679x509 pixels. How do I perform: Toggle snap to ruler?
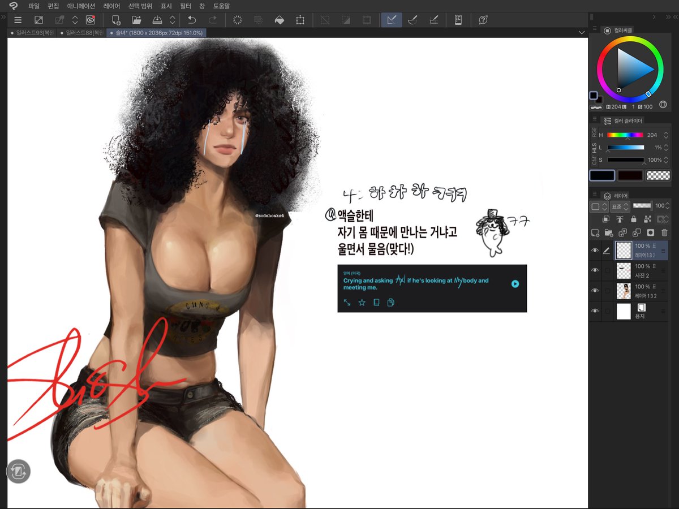(391, 20)
